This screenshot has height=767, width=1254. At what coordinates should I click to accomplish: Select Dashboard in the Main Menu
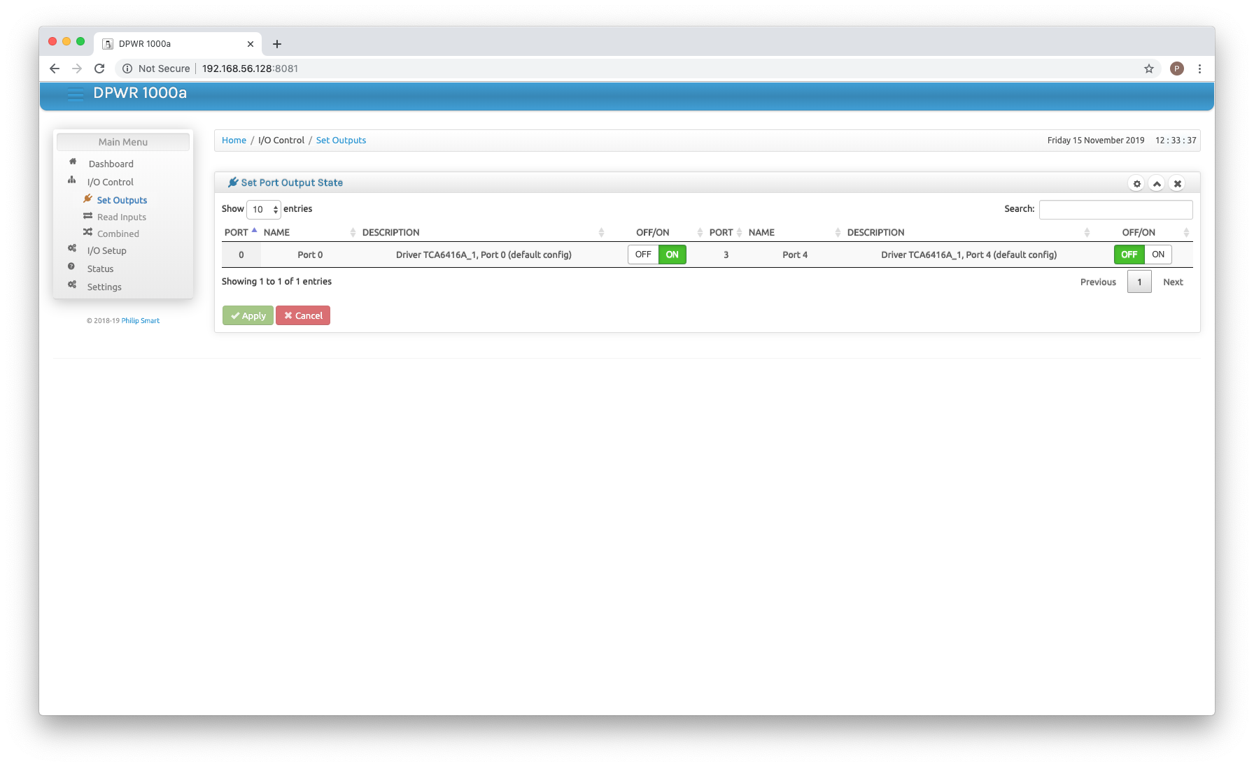(111, 164)
